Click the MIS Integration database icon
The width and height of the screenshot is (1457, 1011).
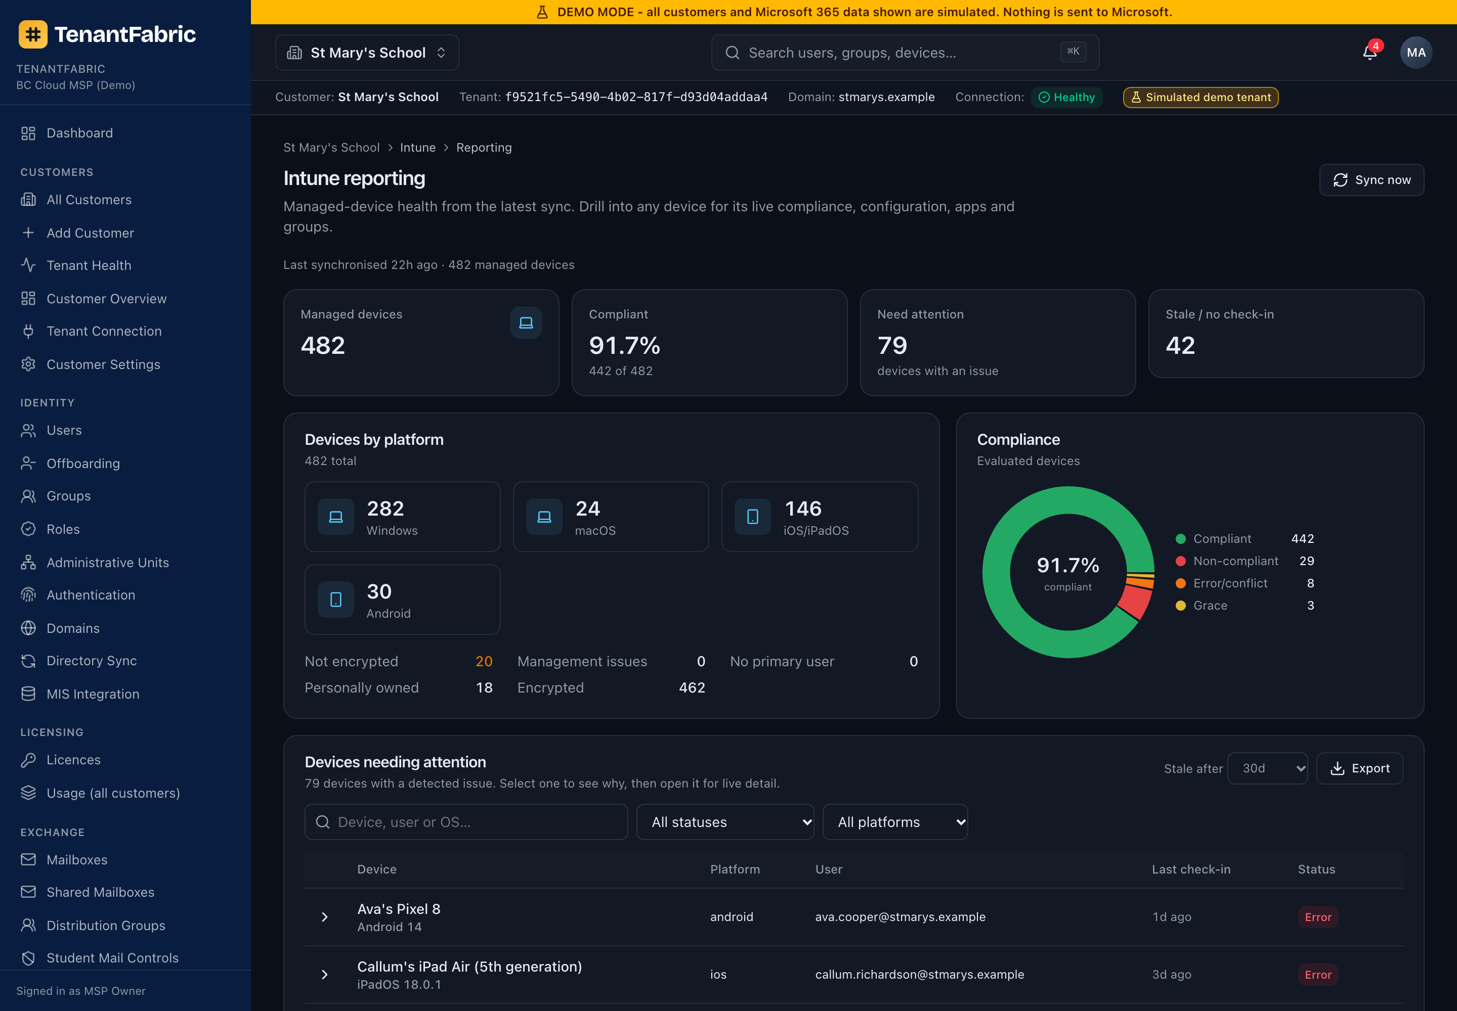click(28, 694)
